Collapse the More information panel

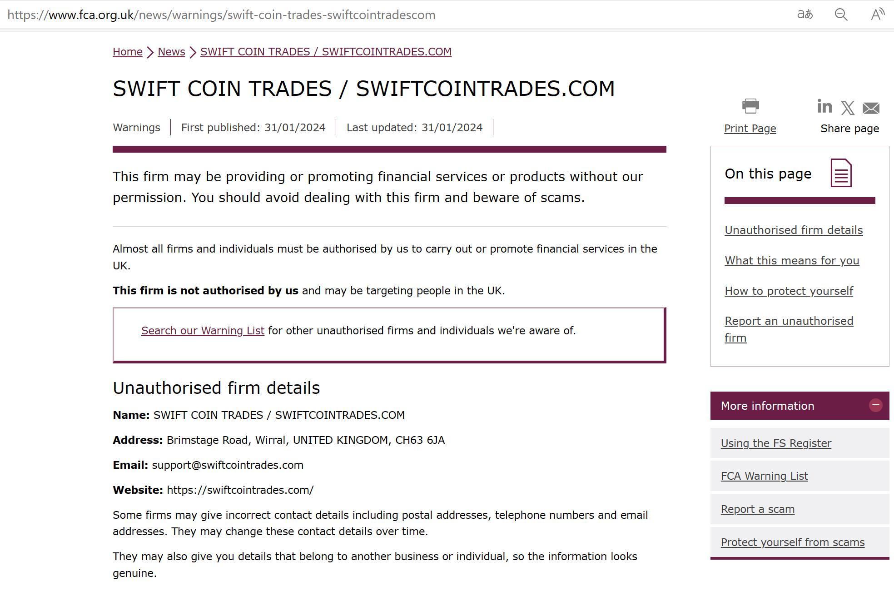coord(875,405)
